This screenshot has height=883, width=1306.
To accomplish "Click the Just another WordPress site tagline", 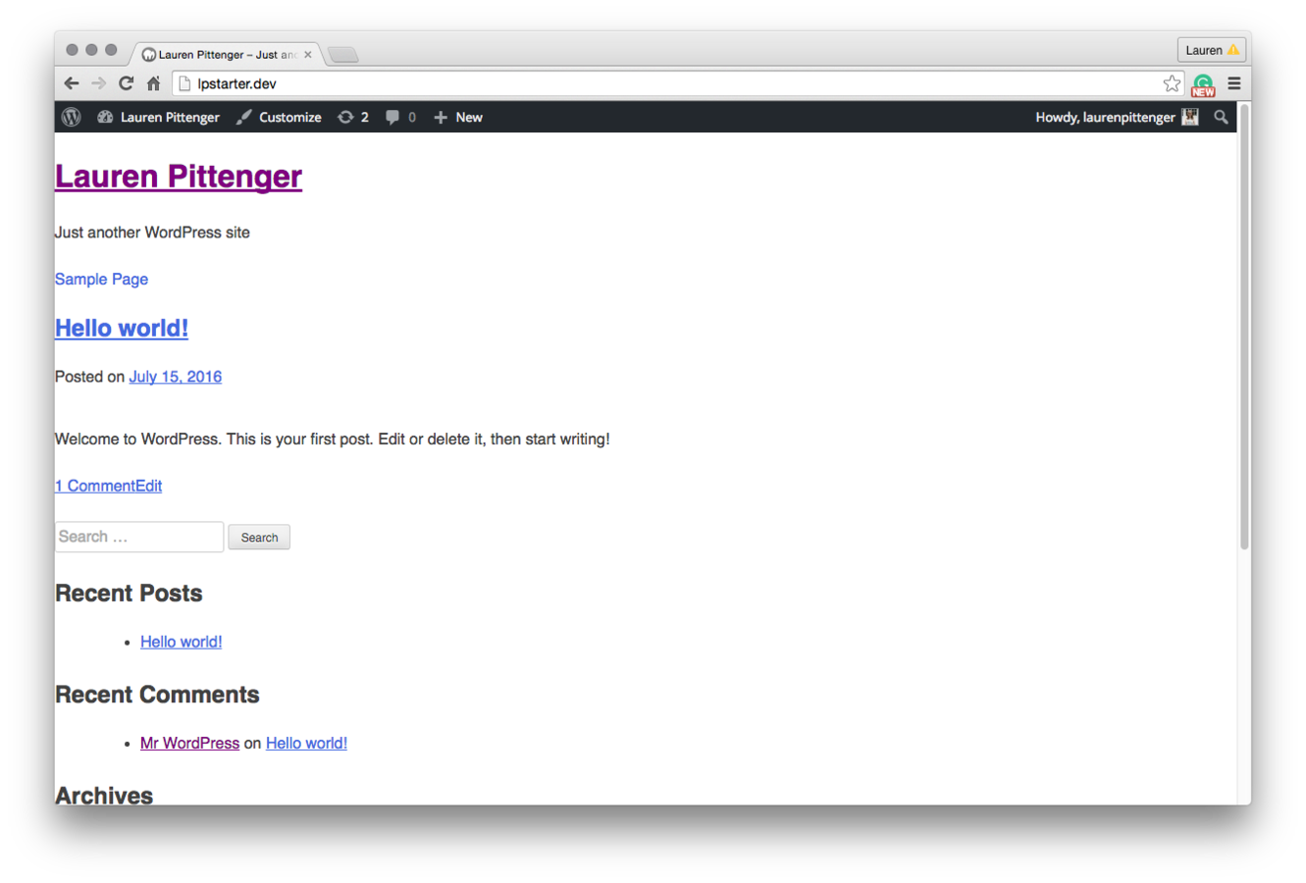I will pyautogui.click(x=152, y=233).
